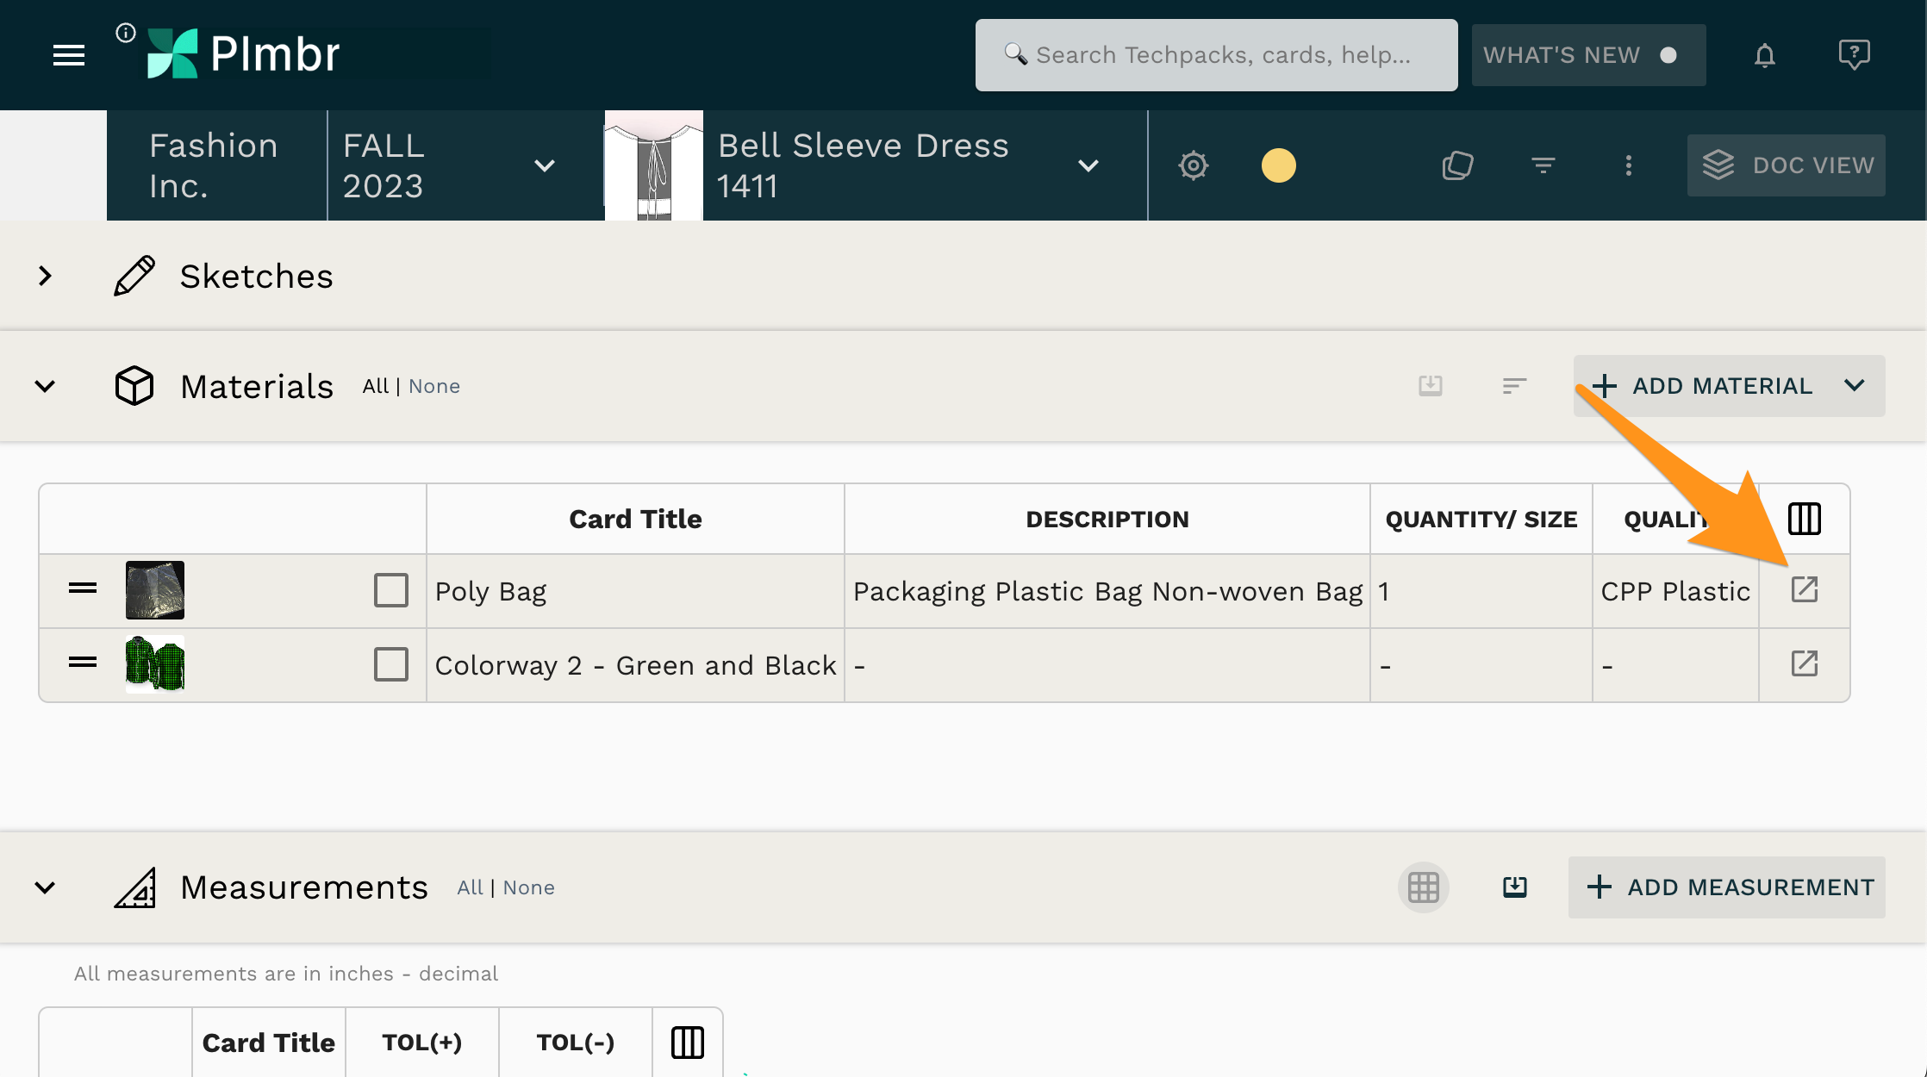Select None in Materials section
Screen dimensions: 1927x1077
click(434, 387)
